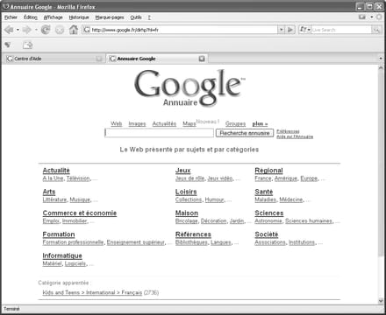Open the Marque-pages menu

(110, 17)
